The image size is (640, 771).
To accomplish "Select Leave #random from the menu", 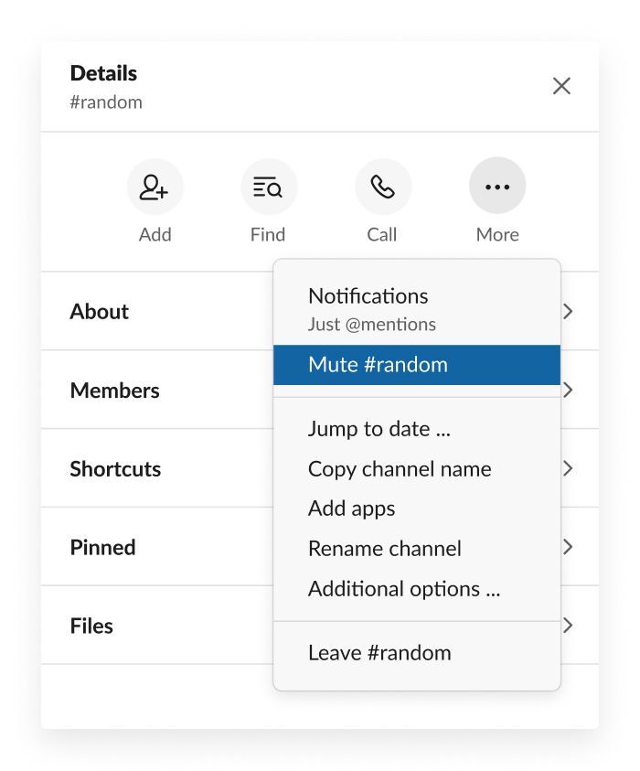I will 379,653.
